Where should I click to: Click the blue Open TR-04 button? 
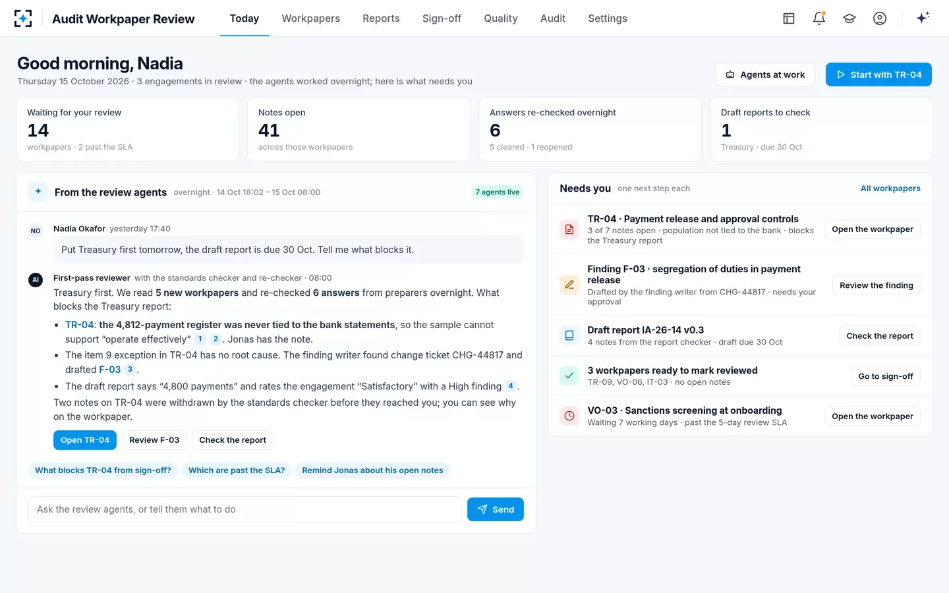pyautogui.click(x=85, y=440)
